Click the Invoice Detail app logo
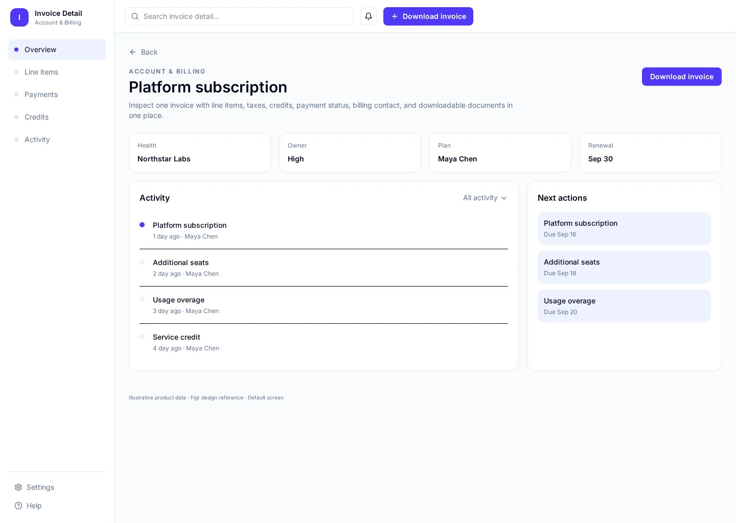Screen dimensions: 736x523 click(19, 17)
